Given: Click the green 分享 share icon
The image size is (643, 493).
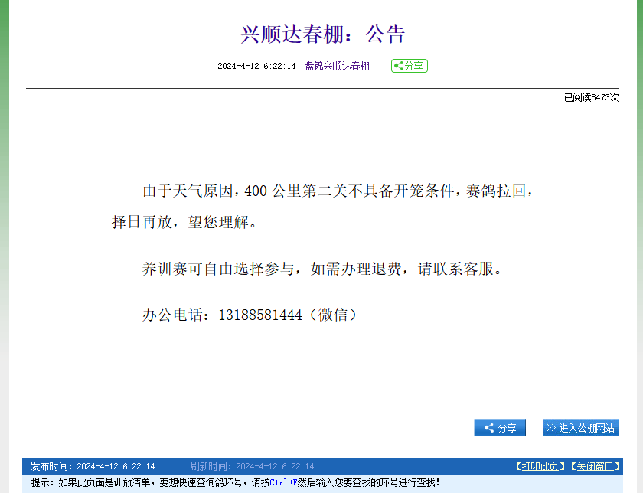Looking at the screenshot, I should point(409,66).
